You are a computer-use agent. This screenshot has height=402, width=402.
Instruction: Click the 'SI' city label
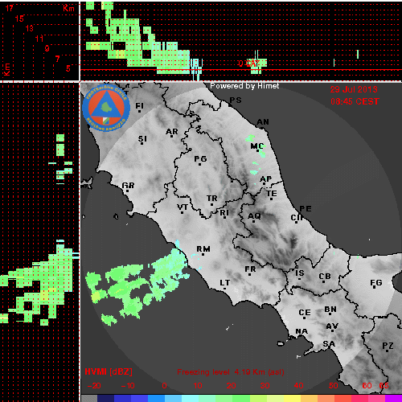142,139
